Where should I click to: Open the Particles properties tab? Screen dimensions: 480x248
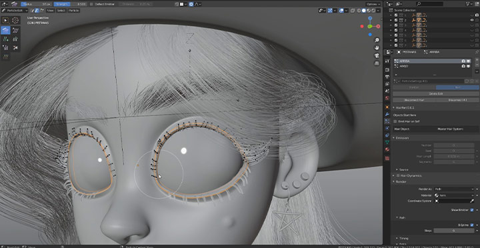pyautogui.click(x=387, y=121)
